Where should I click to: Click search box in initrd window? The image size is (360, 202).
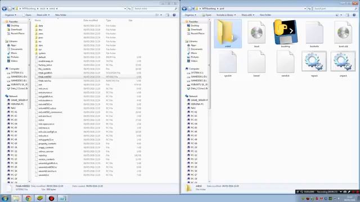point(155,9)
